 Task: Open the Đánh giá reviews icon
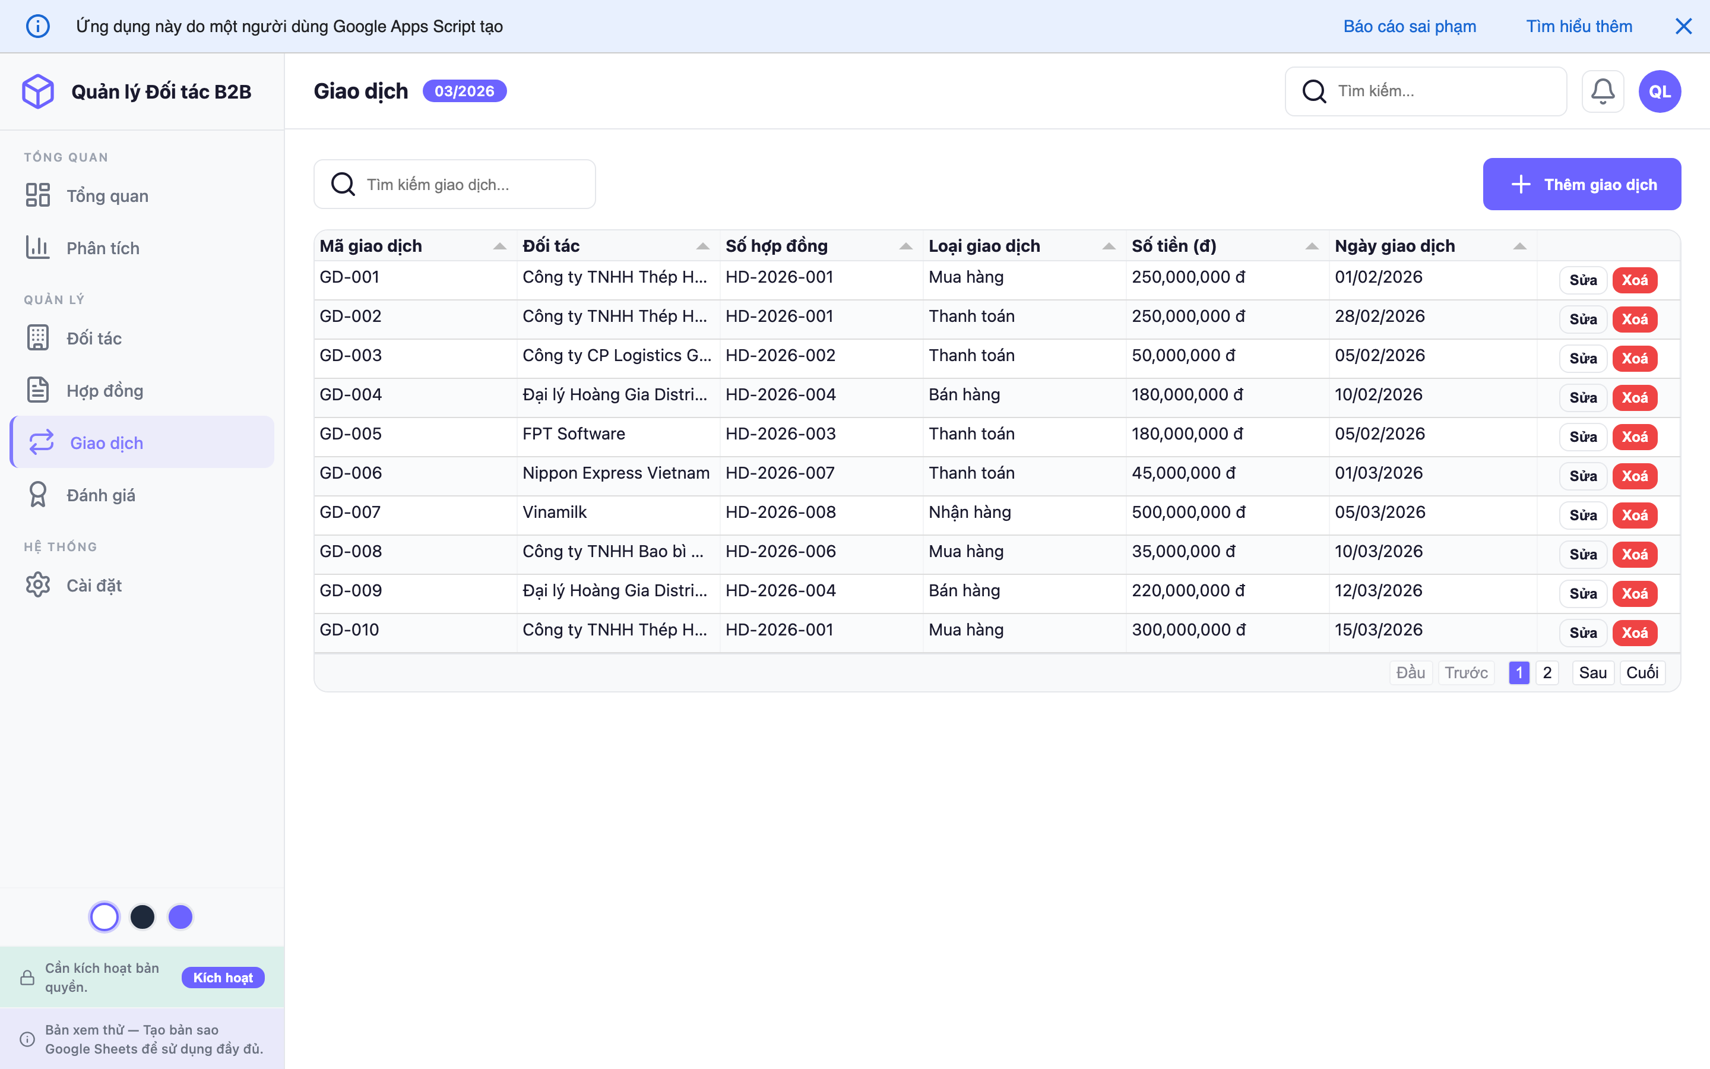point(38,495)
